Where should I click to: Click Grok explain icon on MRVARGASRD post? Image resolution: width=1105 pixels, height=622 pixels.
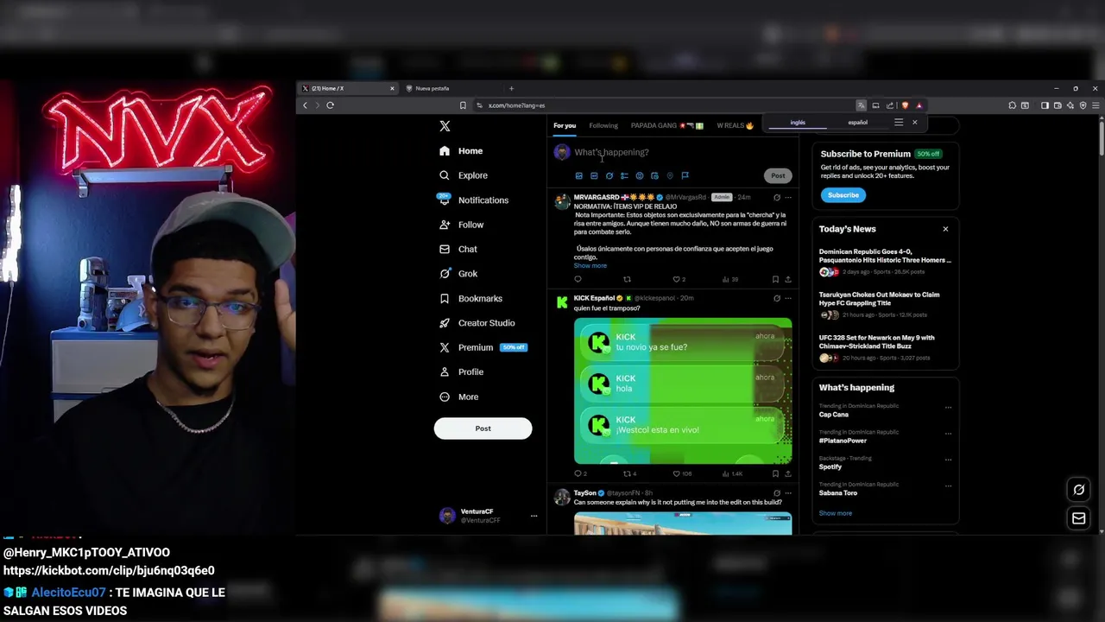(x=776, y=198)
